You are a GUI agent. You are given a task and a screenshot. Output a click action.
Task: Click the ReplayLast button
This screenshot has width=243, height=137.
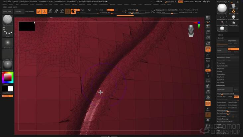161,10
